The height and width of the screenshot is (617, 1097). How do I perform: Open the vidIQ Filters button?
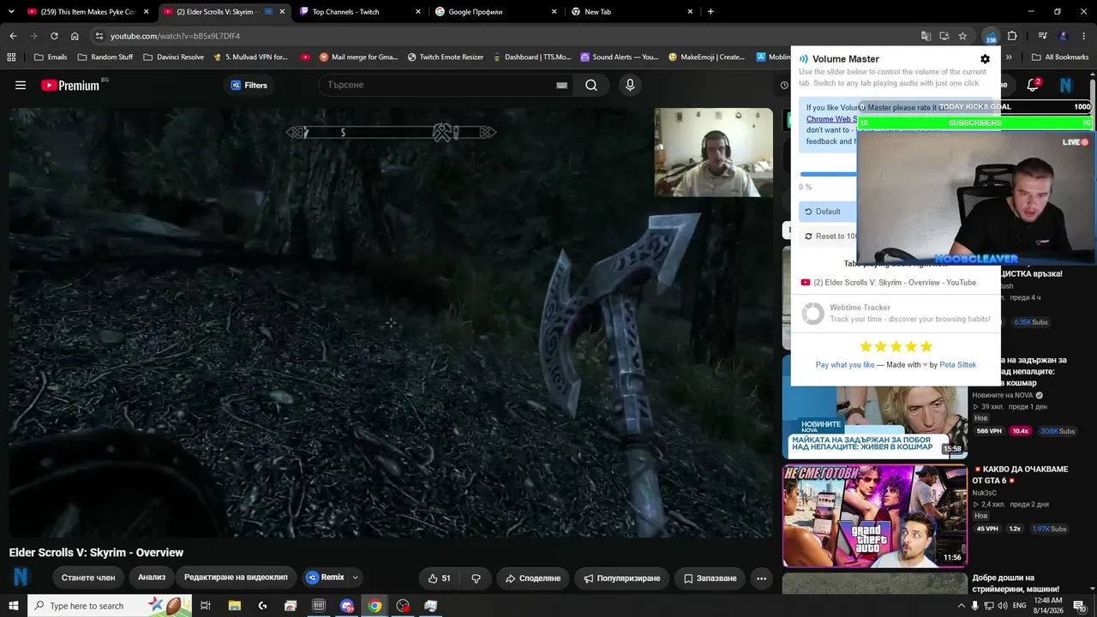[249, 86]
